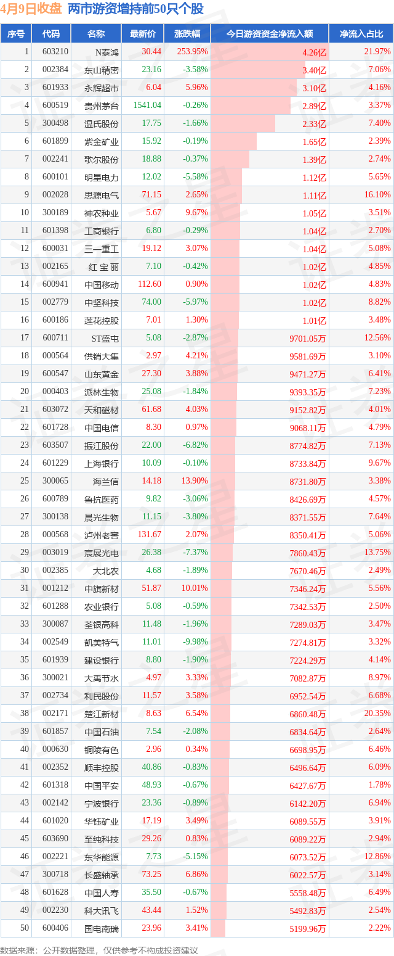Viewport: 394px width, 956px height.
Task: Select stock name 中国电信
Action: point(102,427)
